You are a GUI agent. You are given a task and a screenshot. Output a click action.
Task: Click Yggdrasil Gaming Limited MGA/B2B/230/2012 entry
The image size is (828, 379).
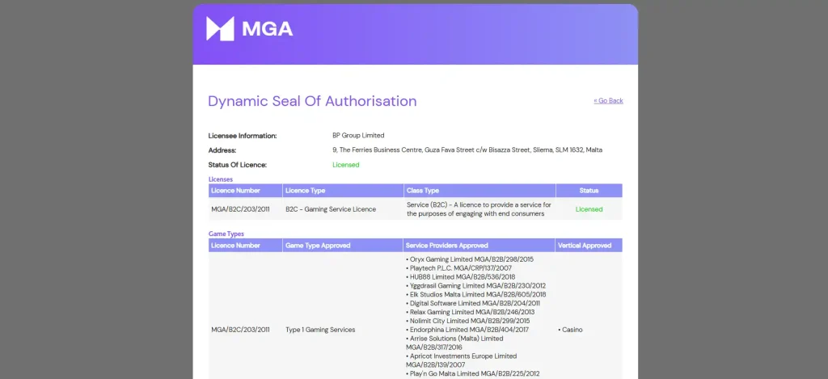pos(475,285)
